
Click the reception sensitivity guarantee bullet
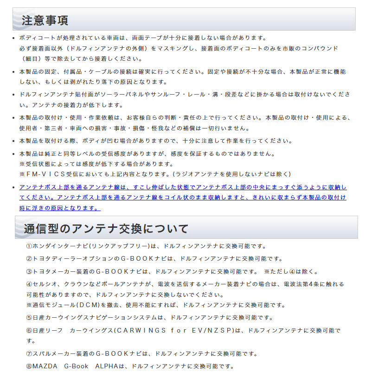(x=147, y=154)
